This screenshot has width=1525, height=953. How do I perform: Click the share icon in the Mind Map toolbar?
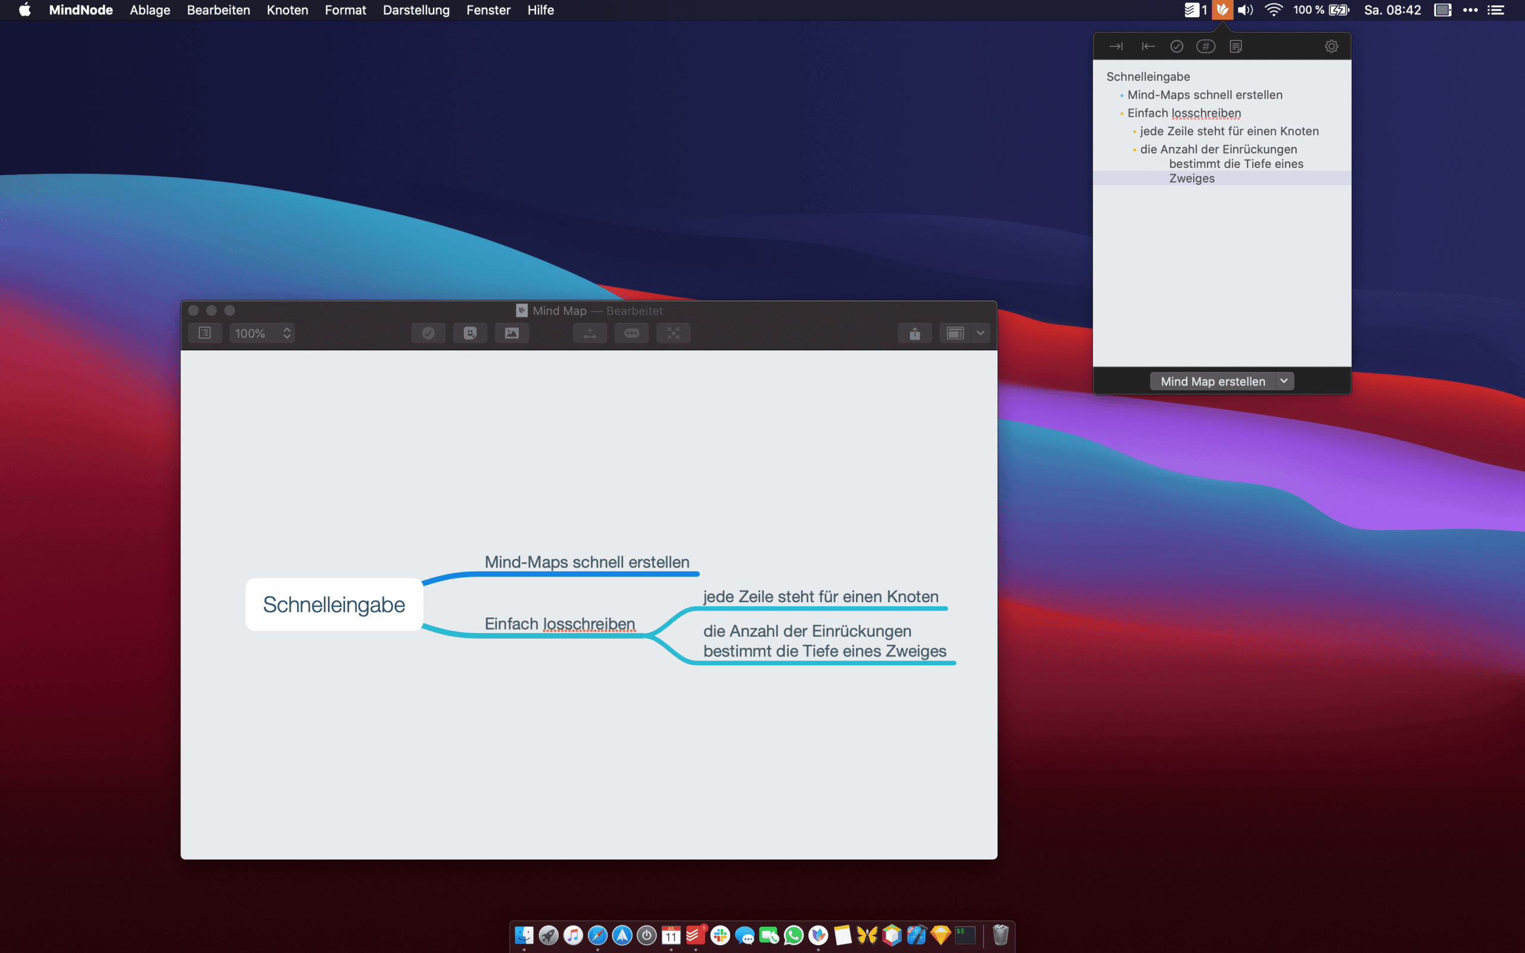coord(914,333)
